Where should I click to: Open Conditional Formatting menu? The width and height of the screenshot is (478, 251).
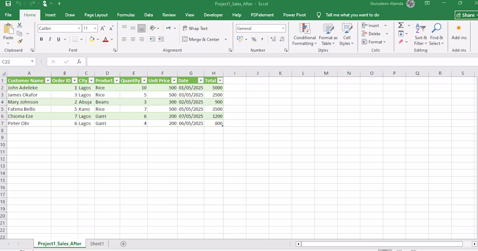[305, 34]
